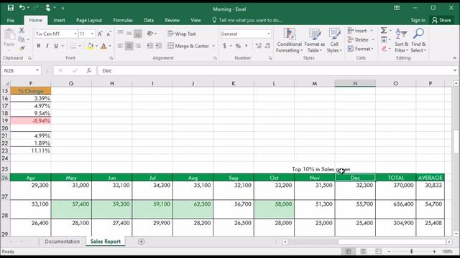Open Find & Select magnifier
The image size is (460, 258).
coord(418,40)
